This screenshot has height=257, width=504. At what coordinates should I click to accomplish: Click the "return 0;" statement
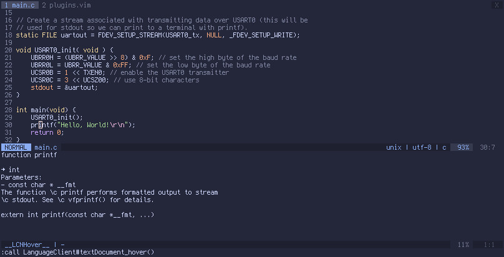click(47, 132)
